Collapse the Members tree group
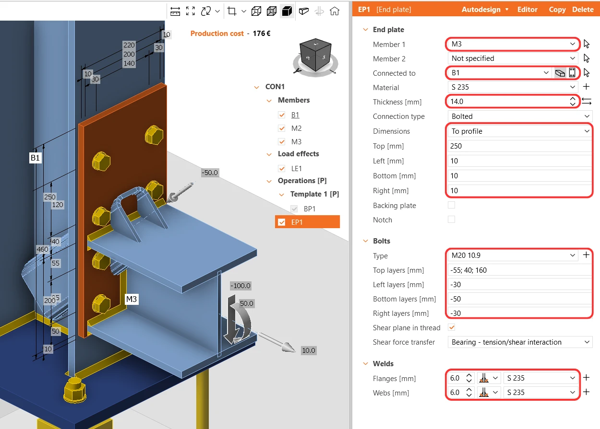The height and width of the screenshot is (429, 600). (x=269, y=101)
